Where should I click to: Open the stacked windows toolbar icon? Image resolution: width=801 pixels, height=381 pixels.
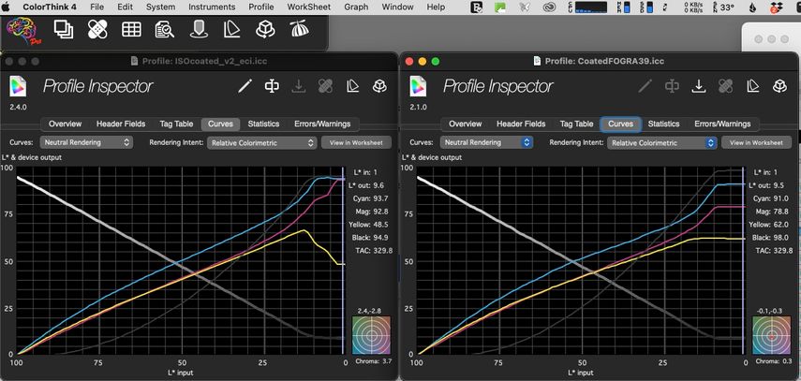[64, 30]
